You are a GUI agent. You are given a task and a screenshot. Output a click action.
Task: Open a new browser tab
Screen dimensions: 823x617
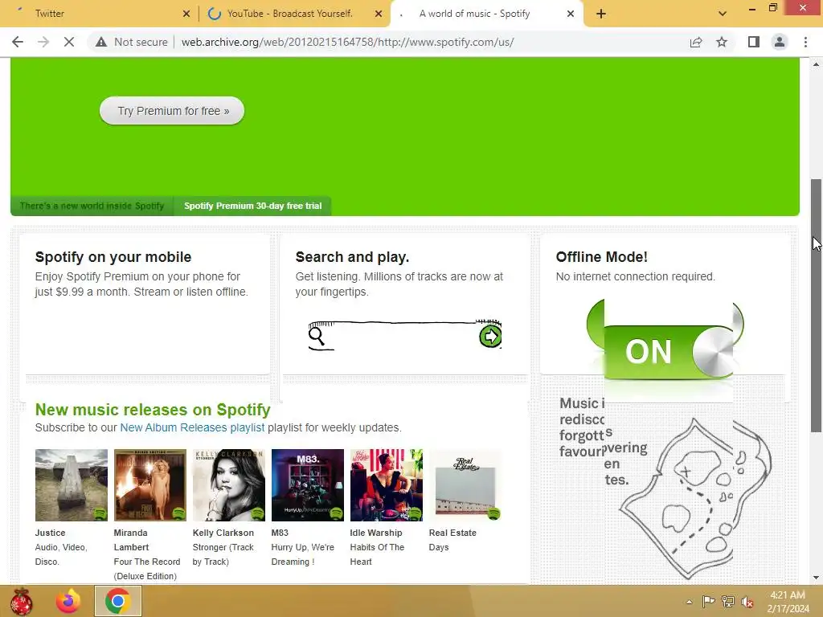click(x=601, y=14)
